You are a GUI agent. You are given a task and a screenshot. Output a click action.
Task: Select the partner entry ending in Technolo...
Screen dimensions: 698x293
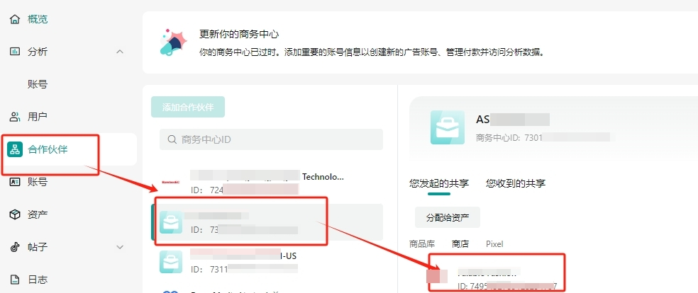(266, 182)
